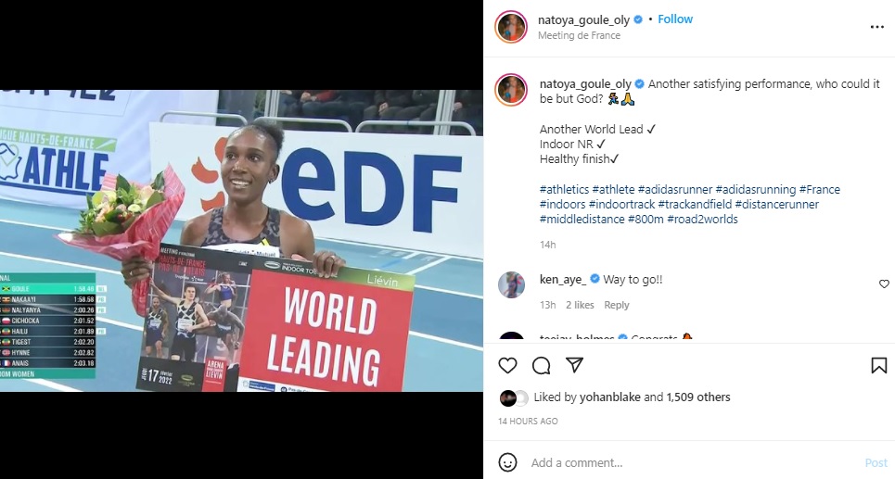Image resolution: width=895 pixels, height=479 pixels.
Task: View yohanblake's profile from likes
Action: pos(609,397)
